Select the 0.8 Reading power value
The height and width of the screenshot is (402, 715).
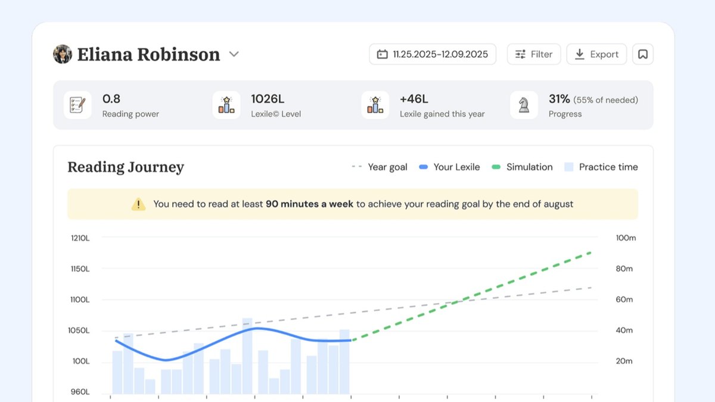click(x=111, y=99)
